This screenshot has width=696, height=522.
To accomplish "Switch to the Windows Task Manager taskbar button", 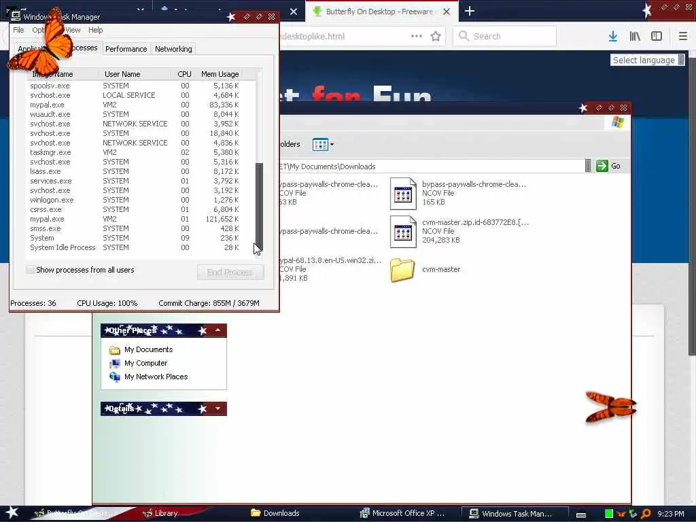I will point(515,514).
